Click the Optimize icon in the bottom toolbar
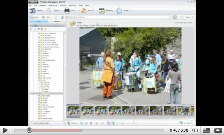Viewport: 224px width, 135px height. coord(69,123)
